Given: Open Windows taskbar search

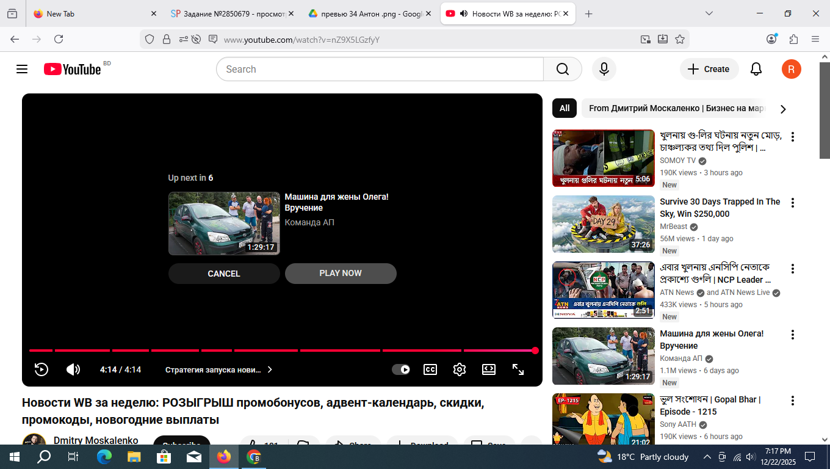Looking at the screenshot, I should point(44,457).
